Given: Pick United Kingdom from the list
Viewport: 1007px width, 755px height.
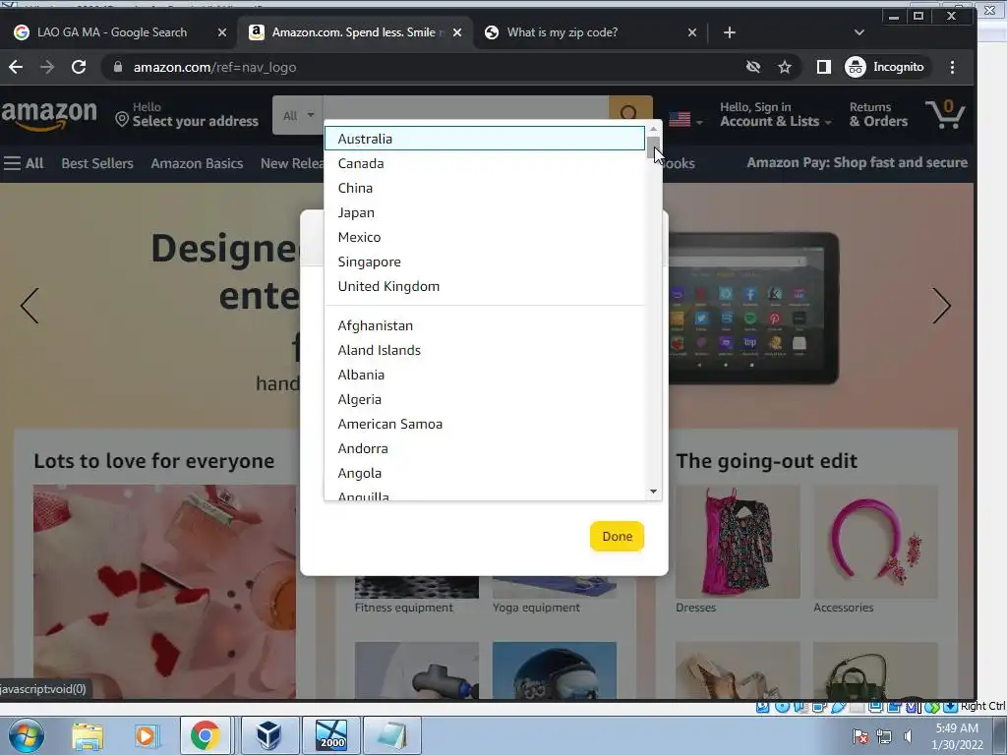Looking at the screenshot, I should tap(484, 286).
